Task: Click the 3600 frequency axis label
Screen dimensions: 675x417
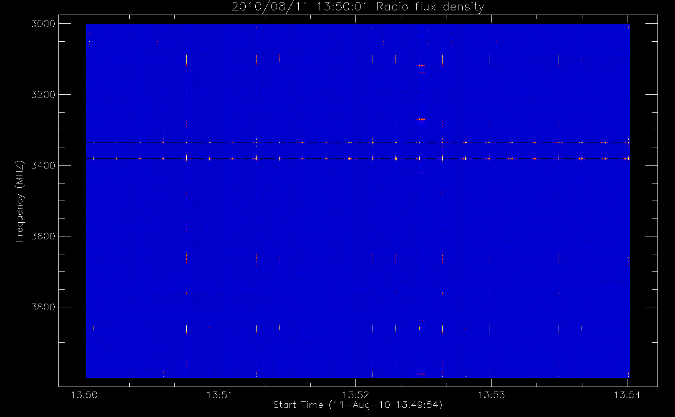Action: [43, 236]
